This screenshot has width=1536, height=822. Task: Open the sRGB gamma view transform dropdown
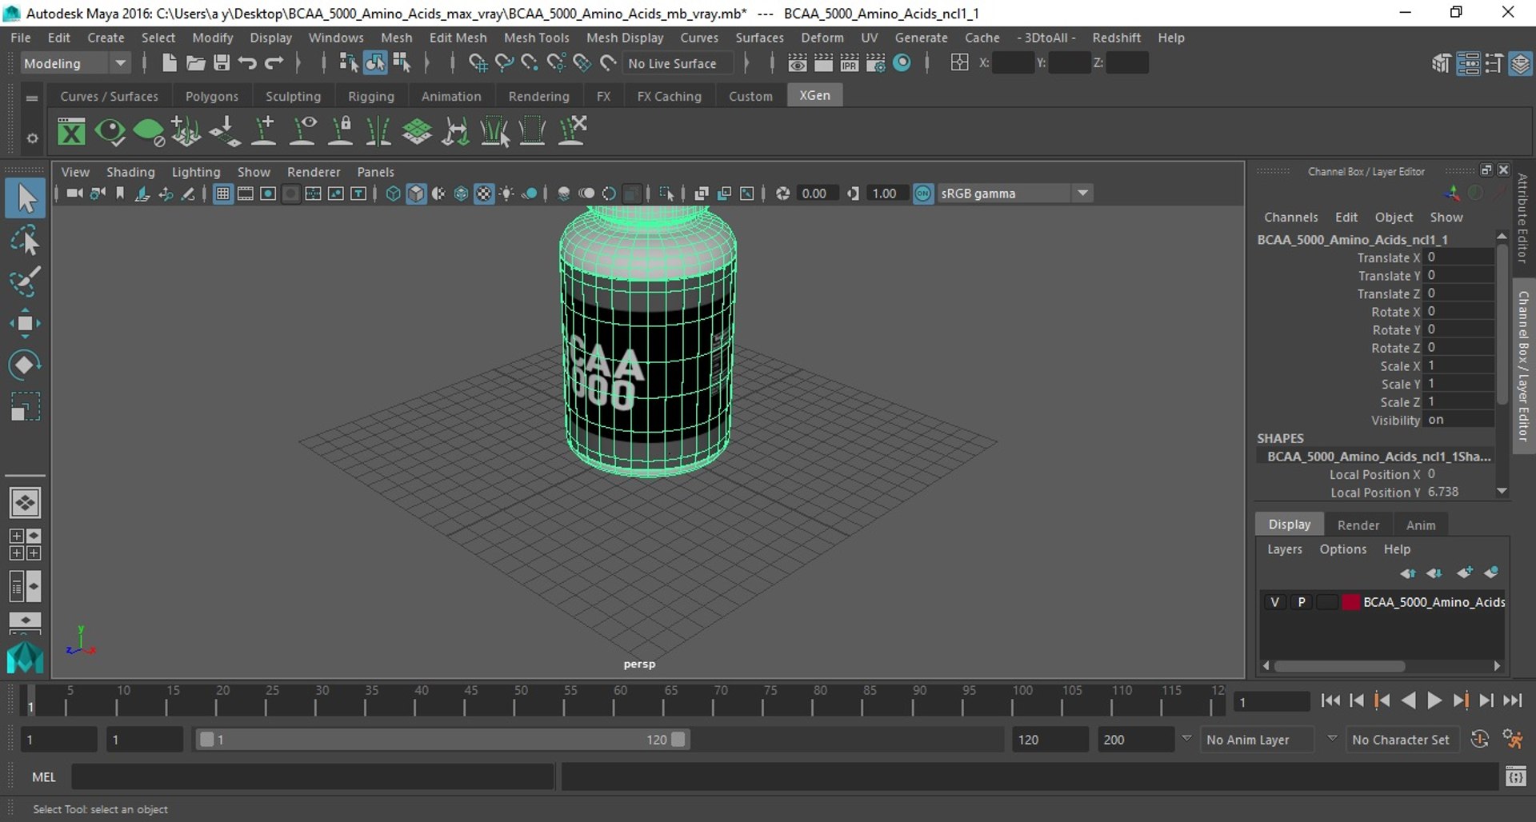(x=1014, y=194)
